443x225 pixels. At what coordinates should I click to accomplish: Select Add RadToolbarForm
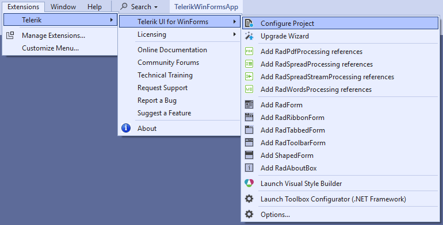(341, 143)
